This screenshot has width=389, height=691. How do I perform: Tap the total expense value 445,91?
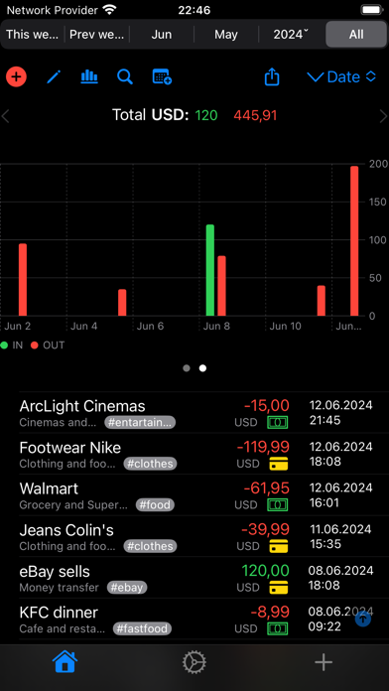tap(255, 115)
